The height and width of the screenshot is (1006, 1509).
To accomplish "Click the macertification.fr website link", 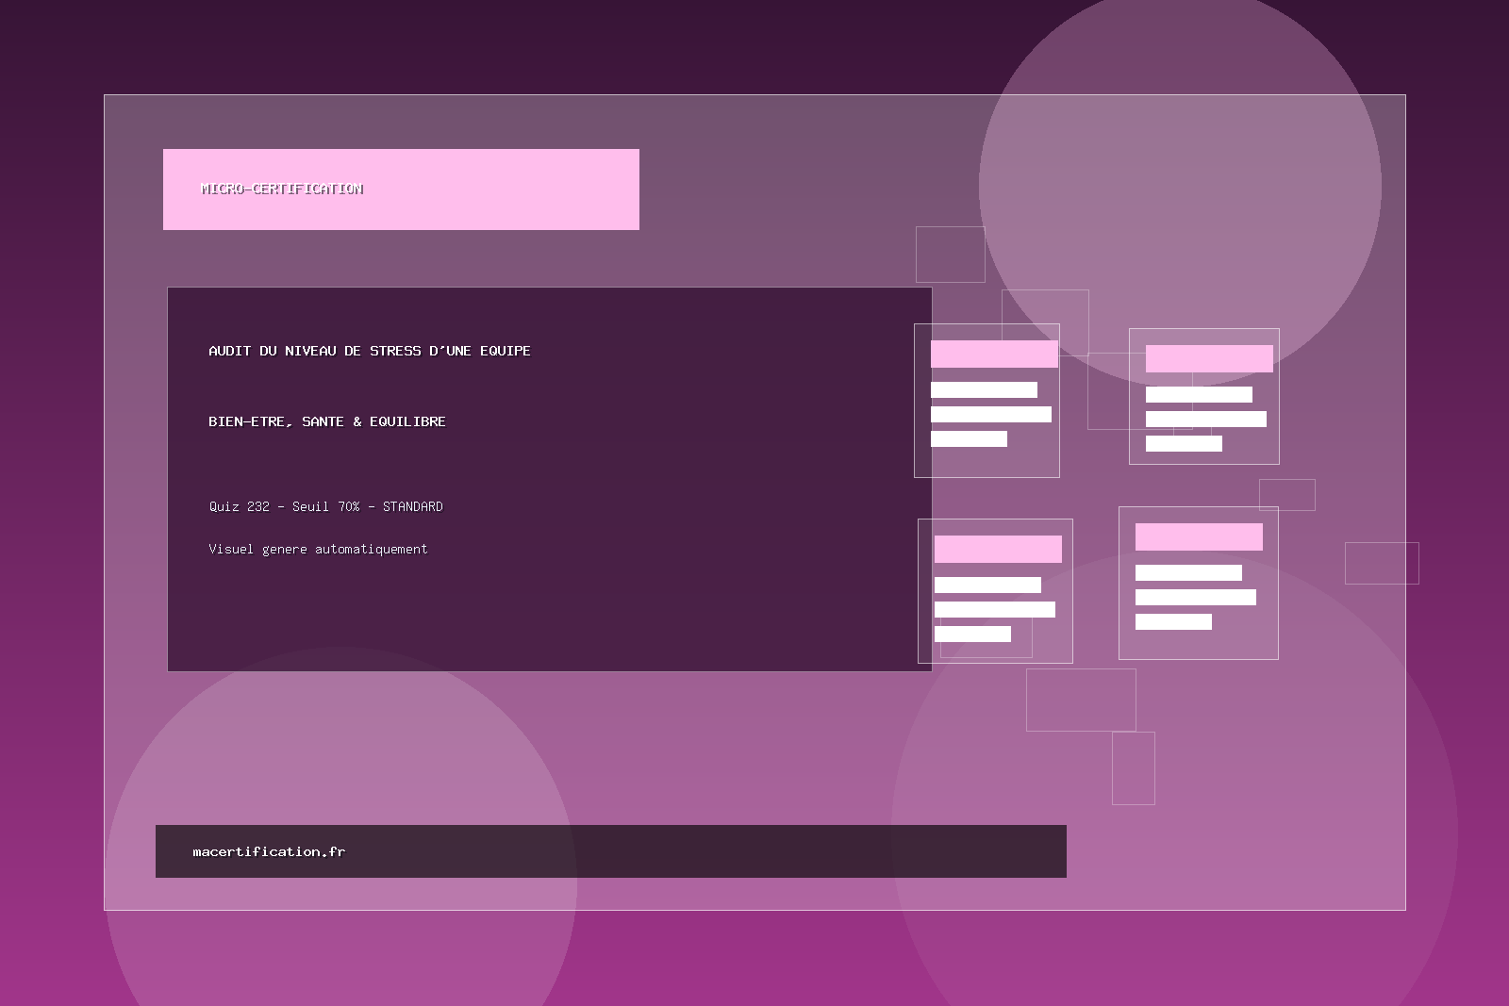I will (269, 851).
